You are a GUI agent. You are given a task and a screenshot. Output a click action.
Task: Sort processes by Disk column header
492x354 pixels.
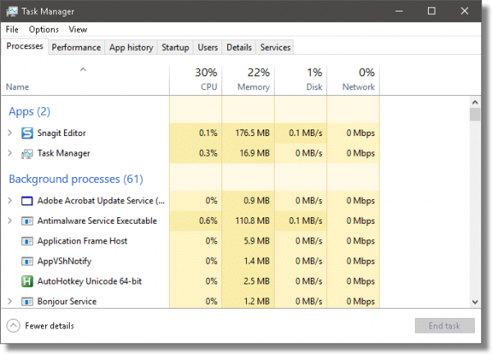pos(301,80)
